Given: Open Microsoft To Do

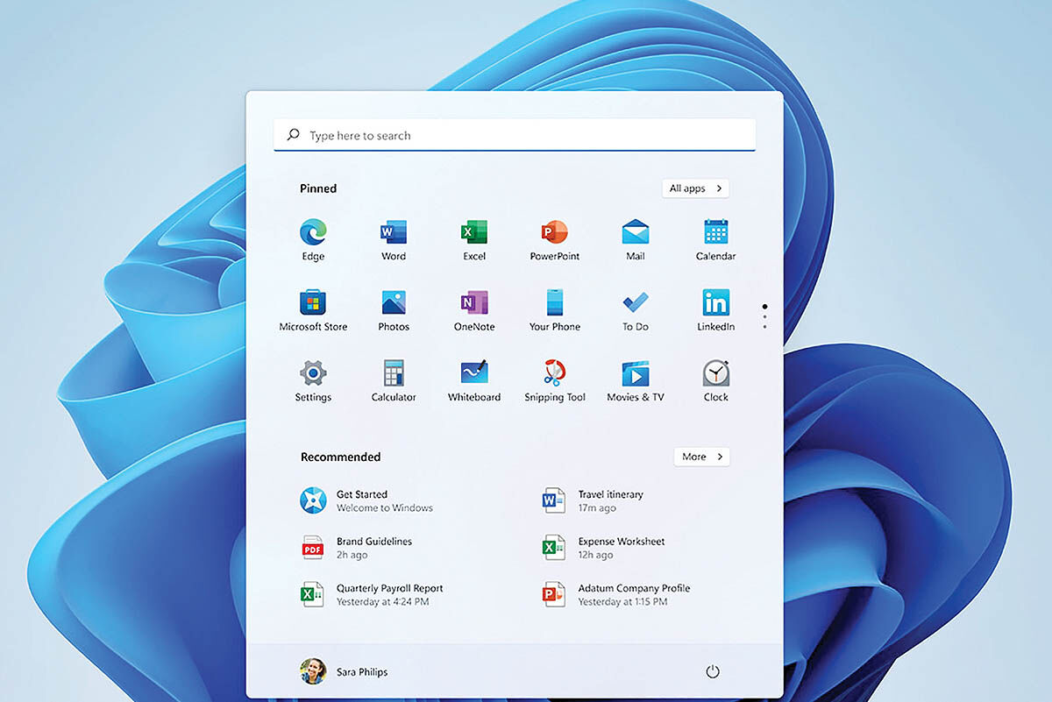Looking at the screenshot, I should pyautogui.click(x=636, y=310).
